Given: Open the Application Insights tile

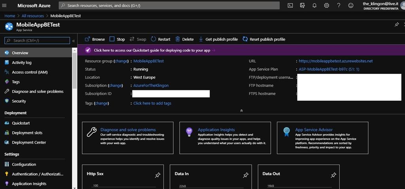Looking at the screenshot, I should tap(225, 138).
